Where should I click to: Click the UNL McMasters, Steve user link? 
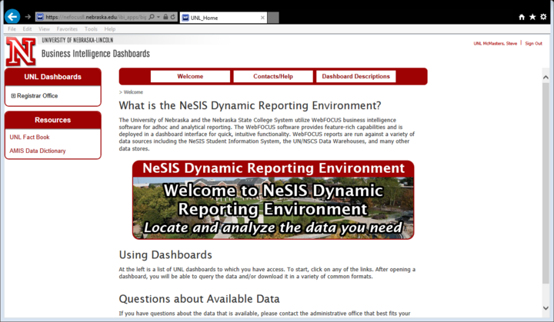click(x=495, y=44)
